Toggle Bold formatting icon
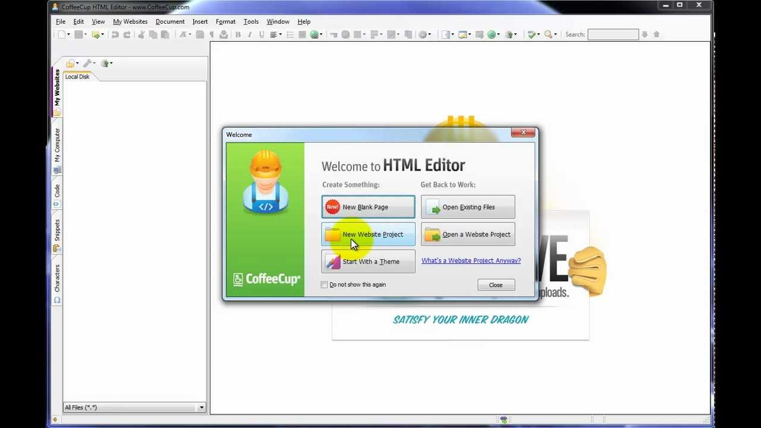Viewport: 761px width, 428px height. point(238,34)
